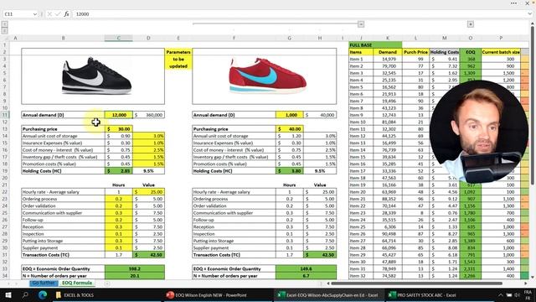This screenshot has height=302, width=536.
Task: Click left Annual unit cost of storage label
Action: 50,136
